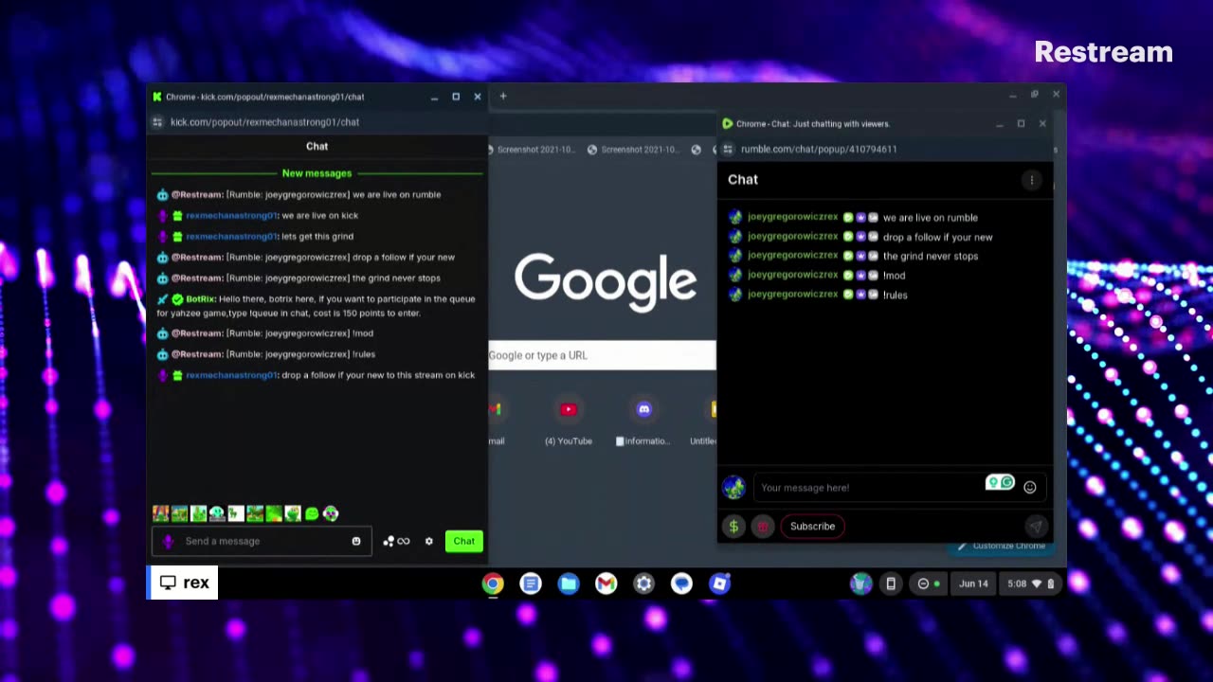Click the green Chat send button in Kick

tap(463, 541)
